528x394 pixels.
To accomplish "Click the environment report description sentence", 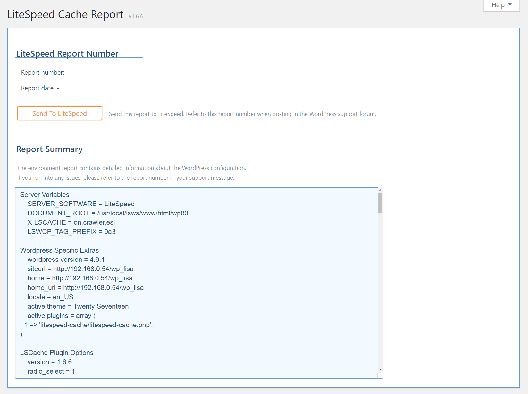I will [132, 168].
